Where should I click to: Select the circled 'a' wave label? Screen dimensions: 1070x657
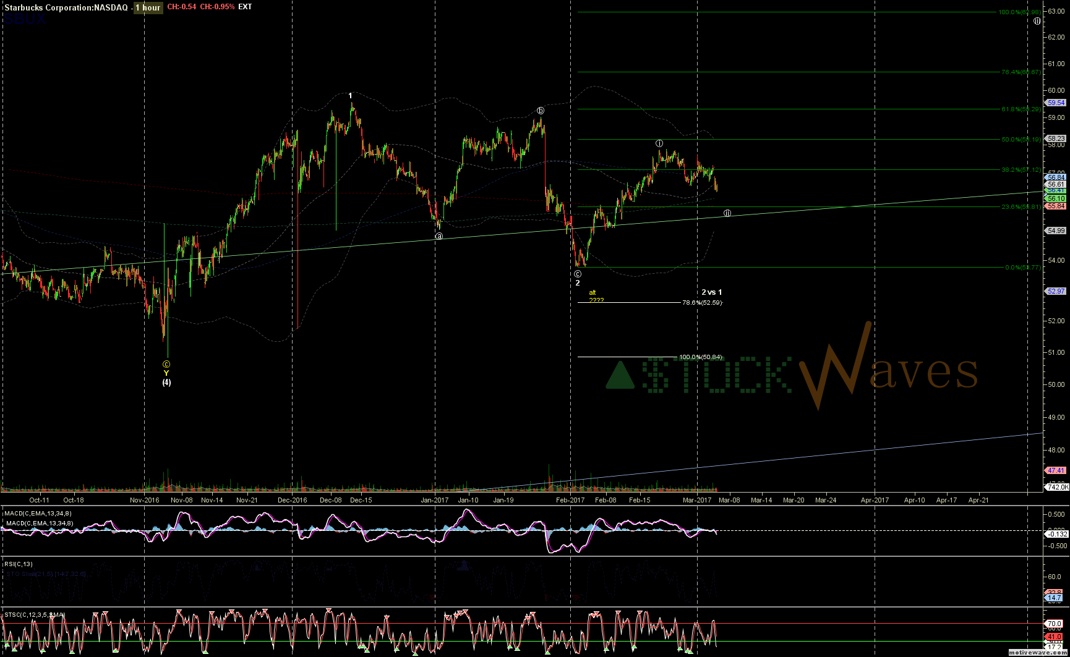click(x=439, y=236)
